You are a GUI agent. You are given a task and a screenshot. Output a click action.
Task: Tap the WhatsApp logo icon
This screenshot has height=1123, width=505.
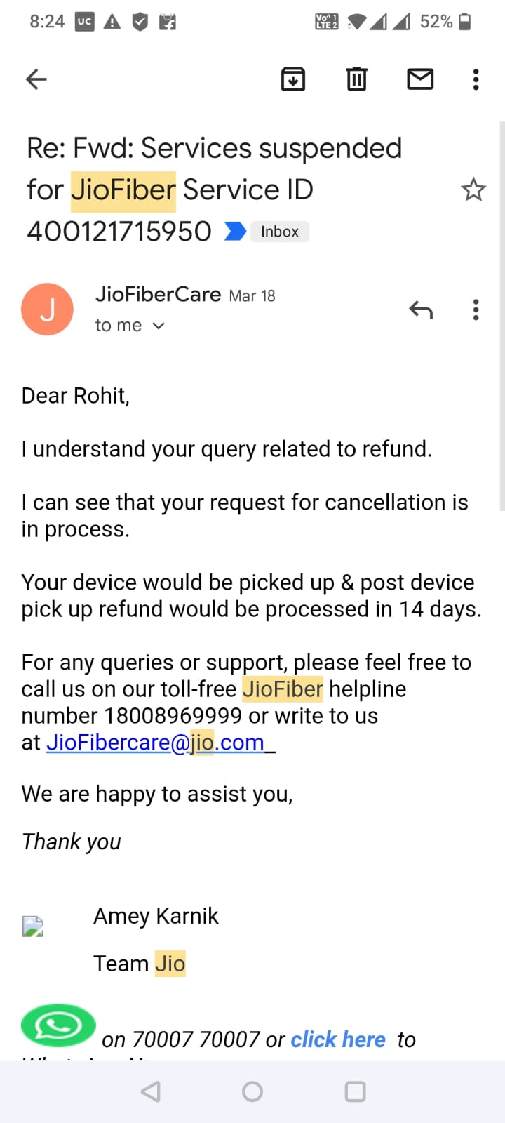click(x=58, y=1025)
